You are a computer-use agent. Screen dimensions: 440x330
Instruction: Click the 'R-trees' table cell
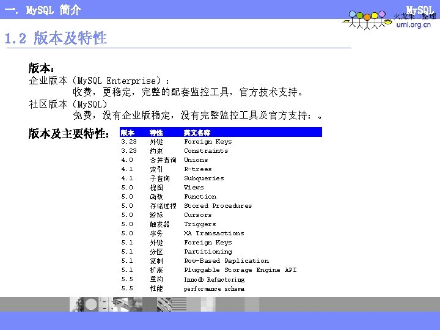point(198,169)
